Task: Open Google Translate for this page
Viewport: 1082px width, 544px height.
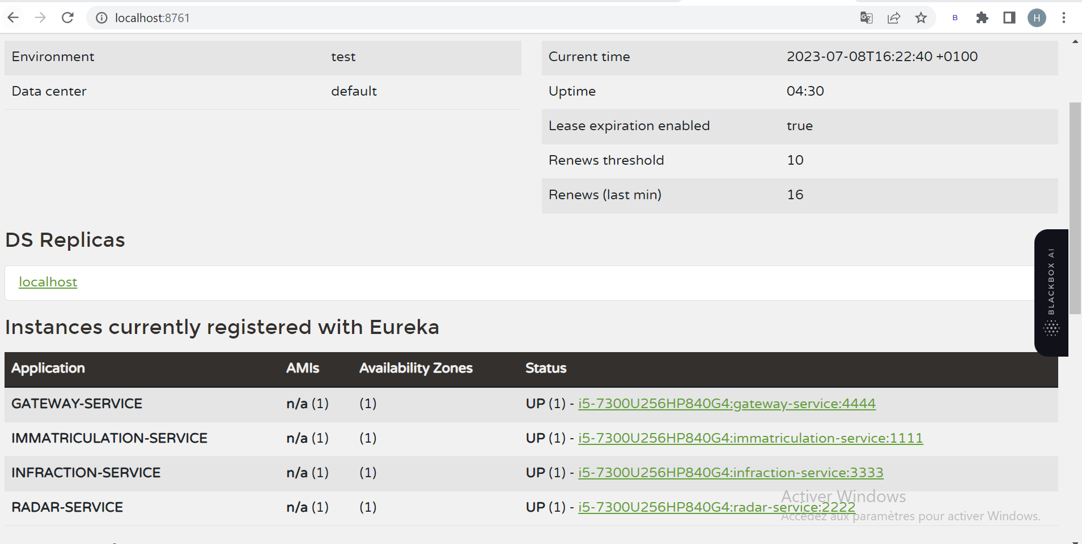Action: tap(865, 18)
